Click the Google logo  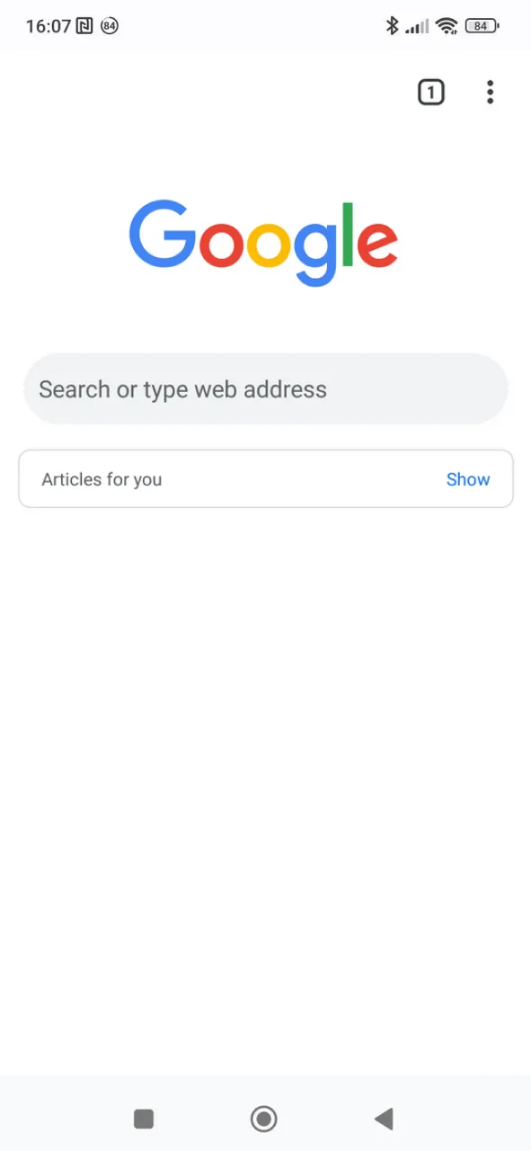pos(263,238)
